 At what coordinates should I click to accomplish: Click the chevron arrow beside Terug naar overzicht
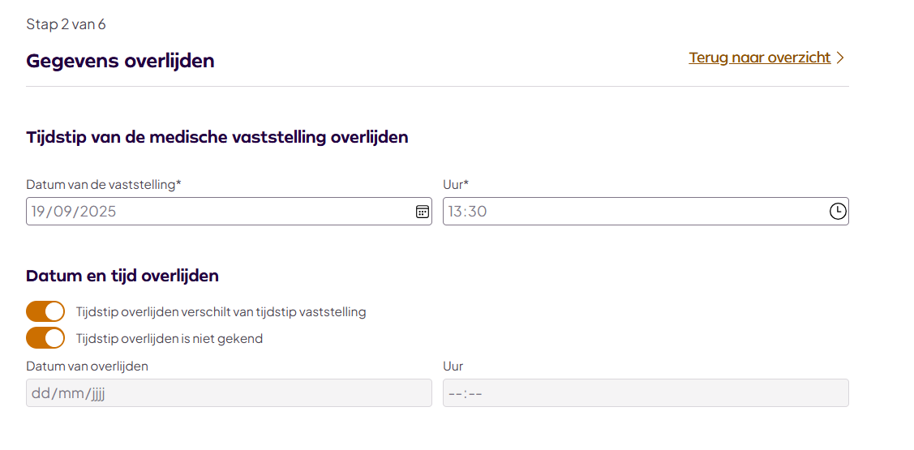click(x=840, y=58)
